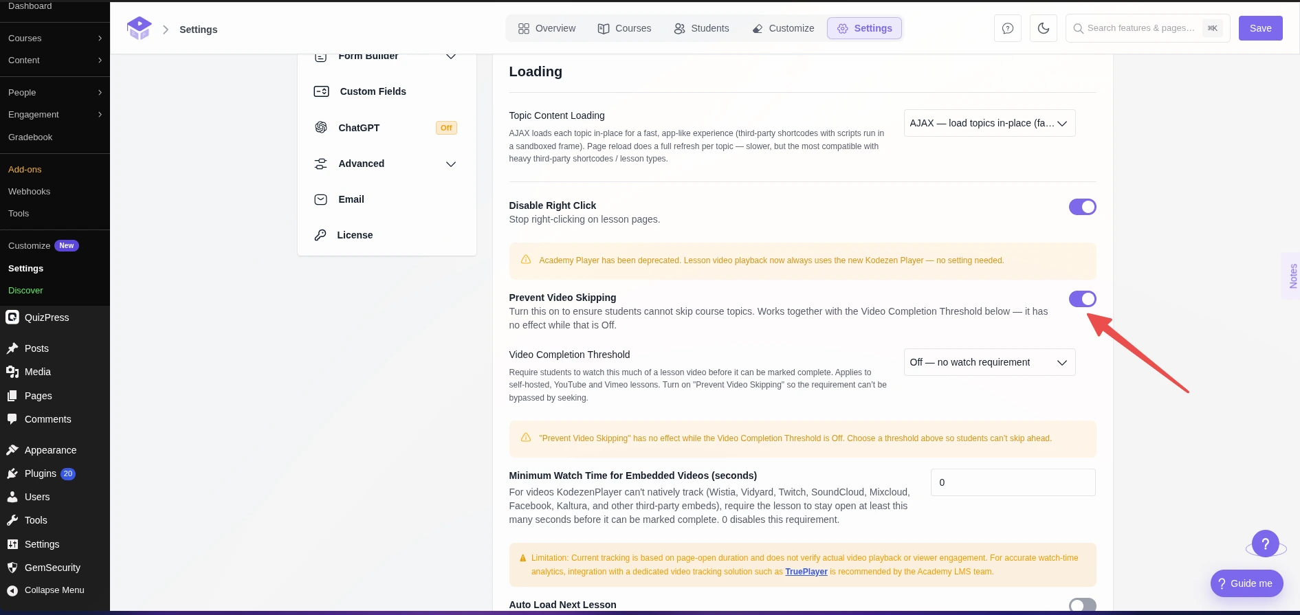Click the Guide me button
Image resolution: width=1300 pixels, height=615 pixels.
1246,583
